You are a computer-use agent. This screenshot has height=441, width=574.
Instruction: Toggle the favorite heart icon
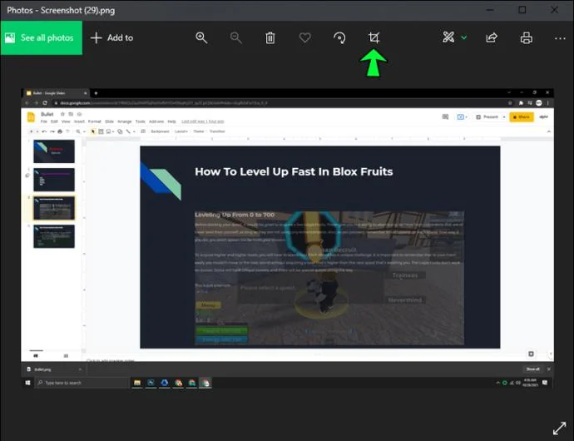305,37
